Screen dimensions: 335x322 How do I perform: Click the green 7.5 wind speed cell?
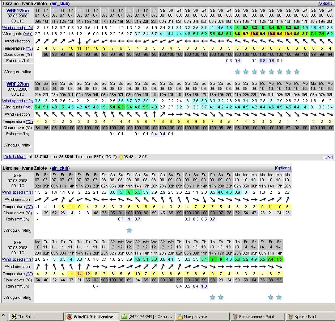(279, 259)
